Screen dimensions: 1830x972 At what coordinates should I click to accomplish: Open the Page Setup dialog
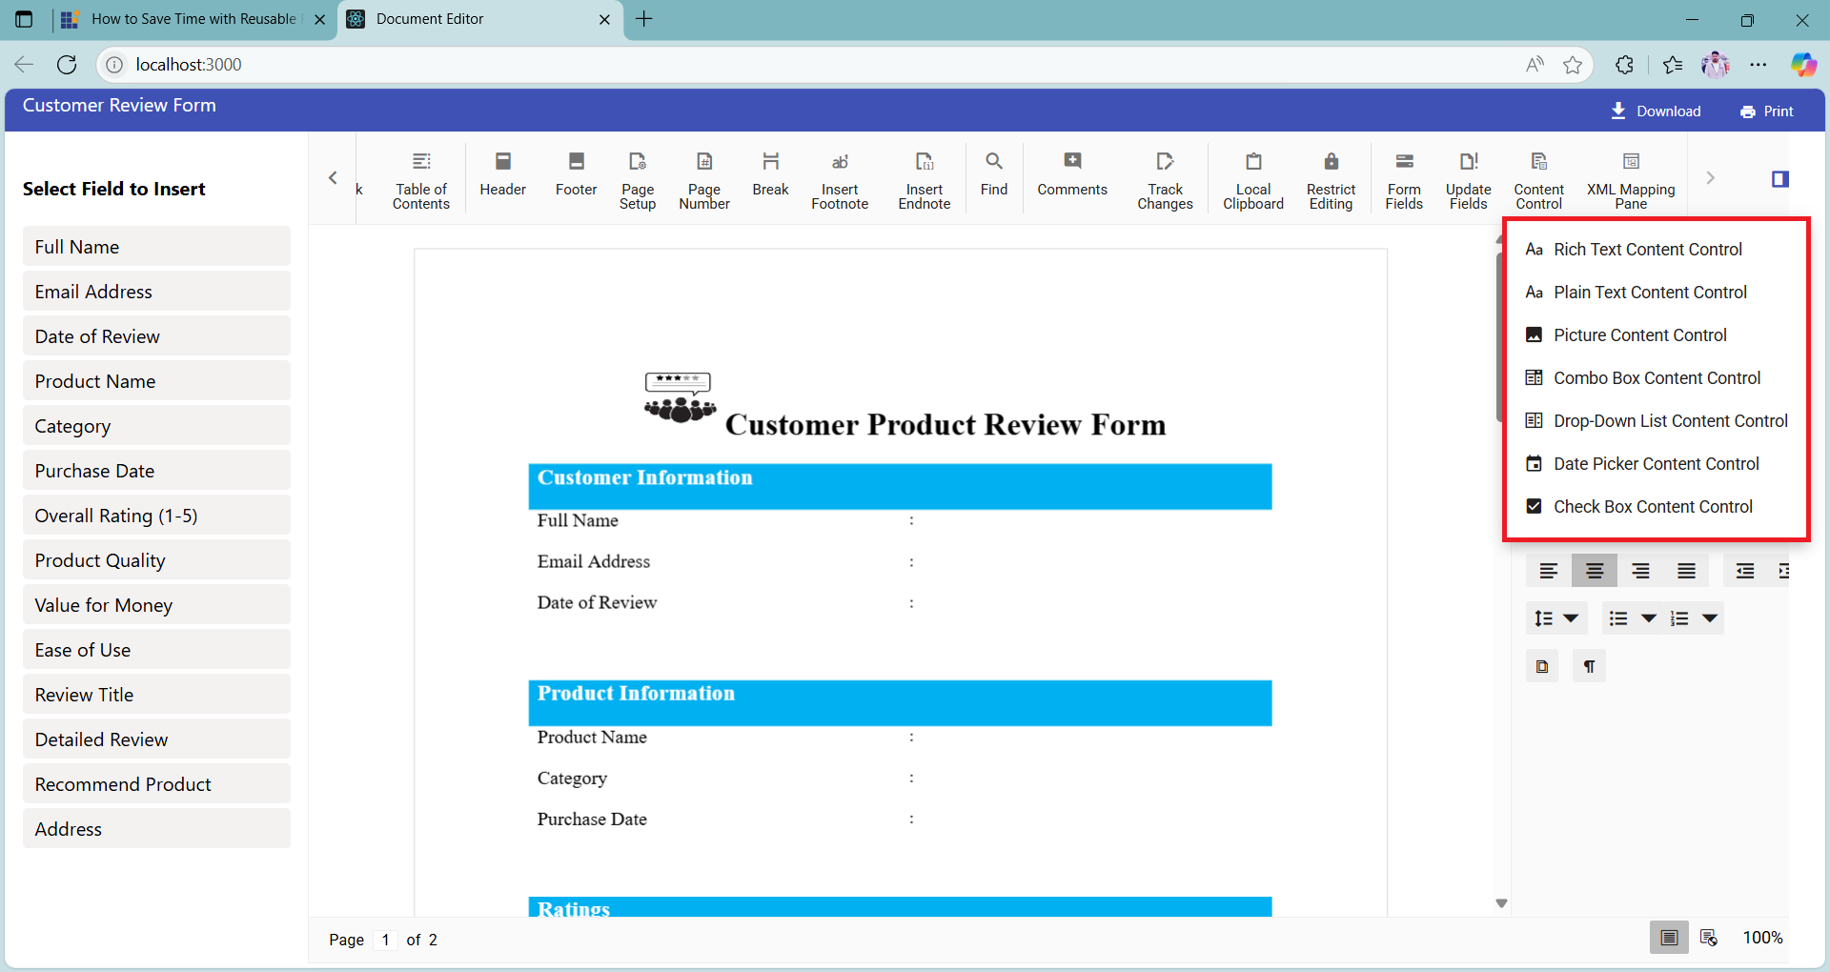click(637, 177)
